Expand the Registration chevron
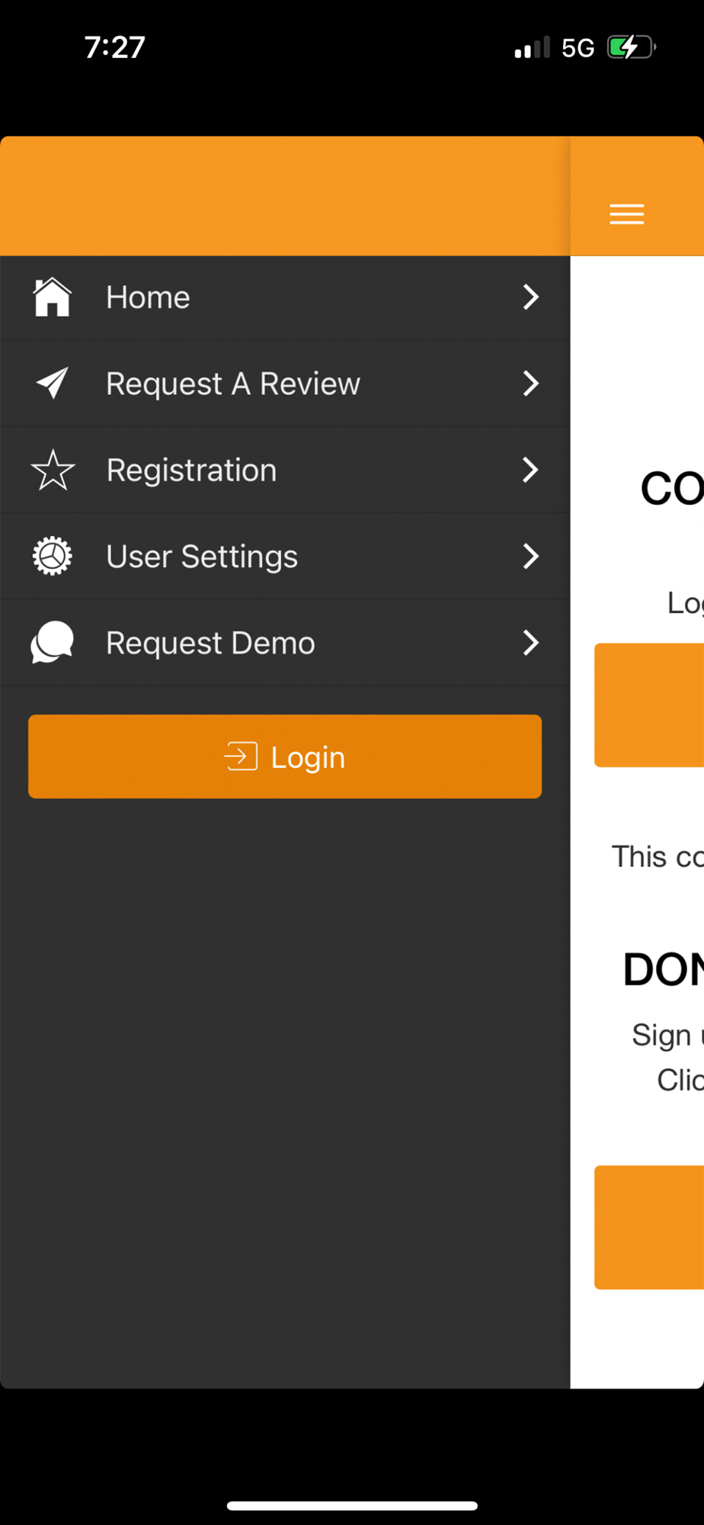This screenshot has width=704, height=1525. [x=530, y=470]
